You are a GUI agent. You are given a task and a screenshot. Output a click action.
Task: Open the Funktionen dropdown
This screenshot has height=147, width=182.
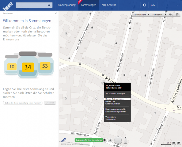(x=159, y=15)
